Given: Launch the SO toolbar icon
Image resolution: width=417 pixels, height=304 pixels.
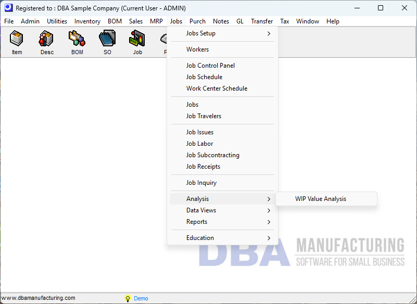Looking at the screenshot, I should [x=107, y=42].
